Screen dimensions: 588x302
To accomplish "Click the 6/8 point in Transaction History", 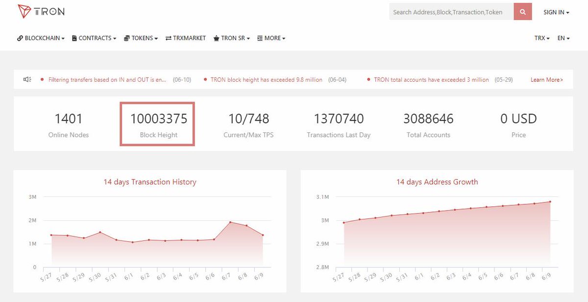I will pyautogui.click(x=246, y=226).
